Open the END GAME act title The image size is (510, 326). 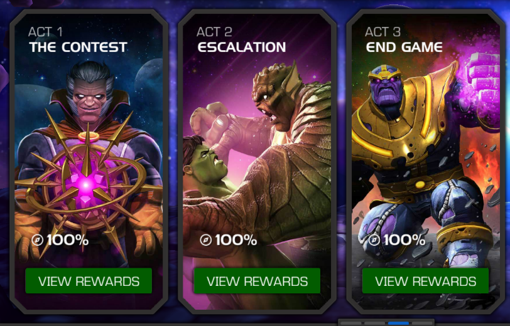point(404,48)
